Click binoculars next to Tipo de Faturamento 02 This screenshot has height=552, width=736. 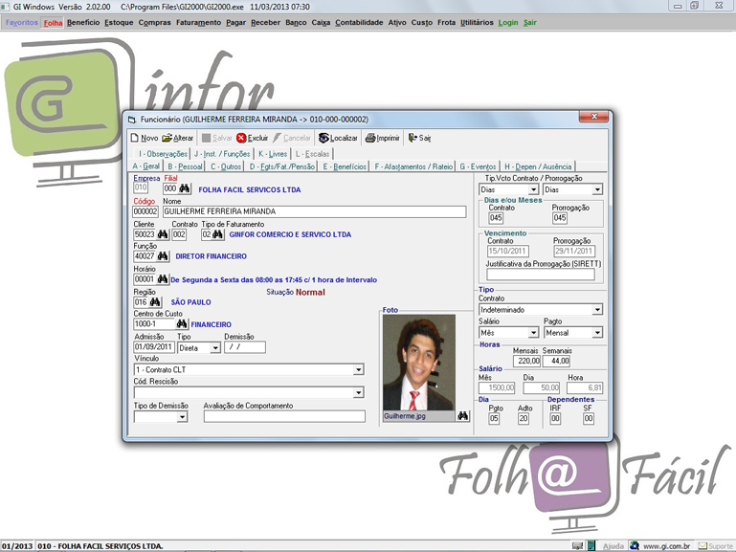click(217, 234)
